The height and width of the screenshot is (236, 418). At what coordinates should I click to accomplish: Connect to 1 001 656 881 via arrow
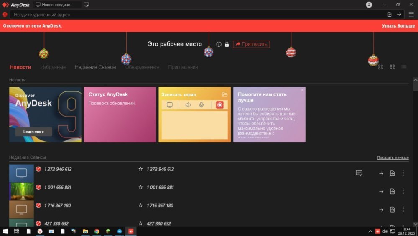point(381,192)
